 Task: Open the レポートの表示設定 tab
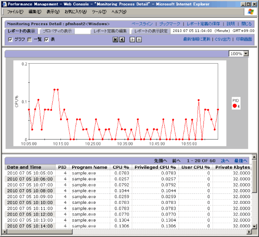click(151, 31)
